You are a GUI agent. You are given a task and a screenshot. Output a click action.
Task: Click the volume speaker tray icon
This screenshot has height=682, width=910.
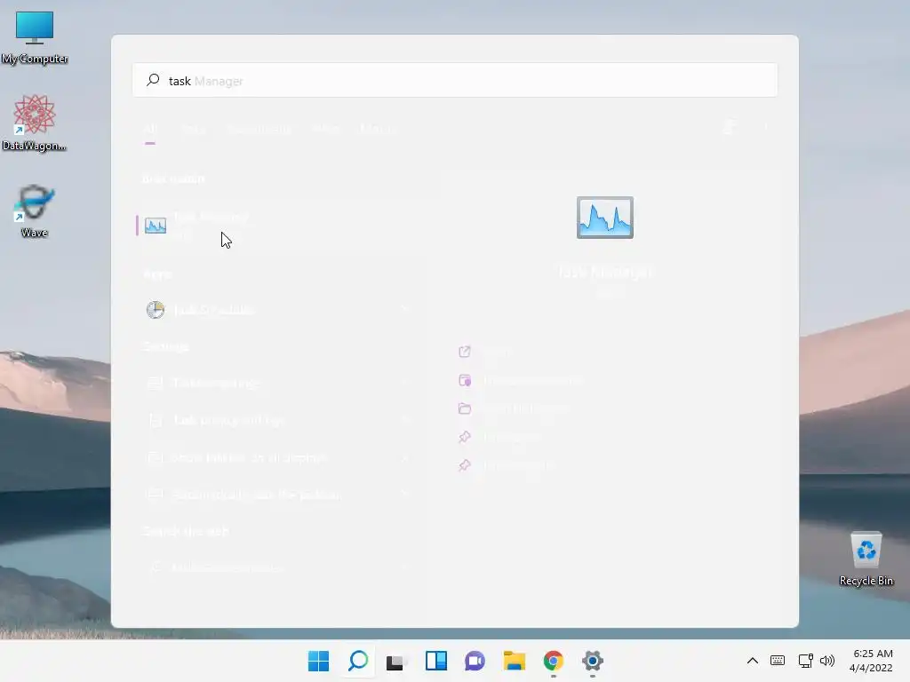[x=827, y=661]
